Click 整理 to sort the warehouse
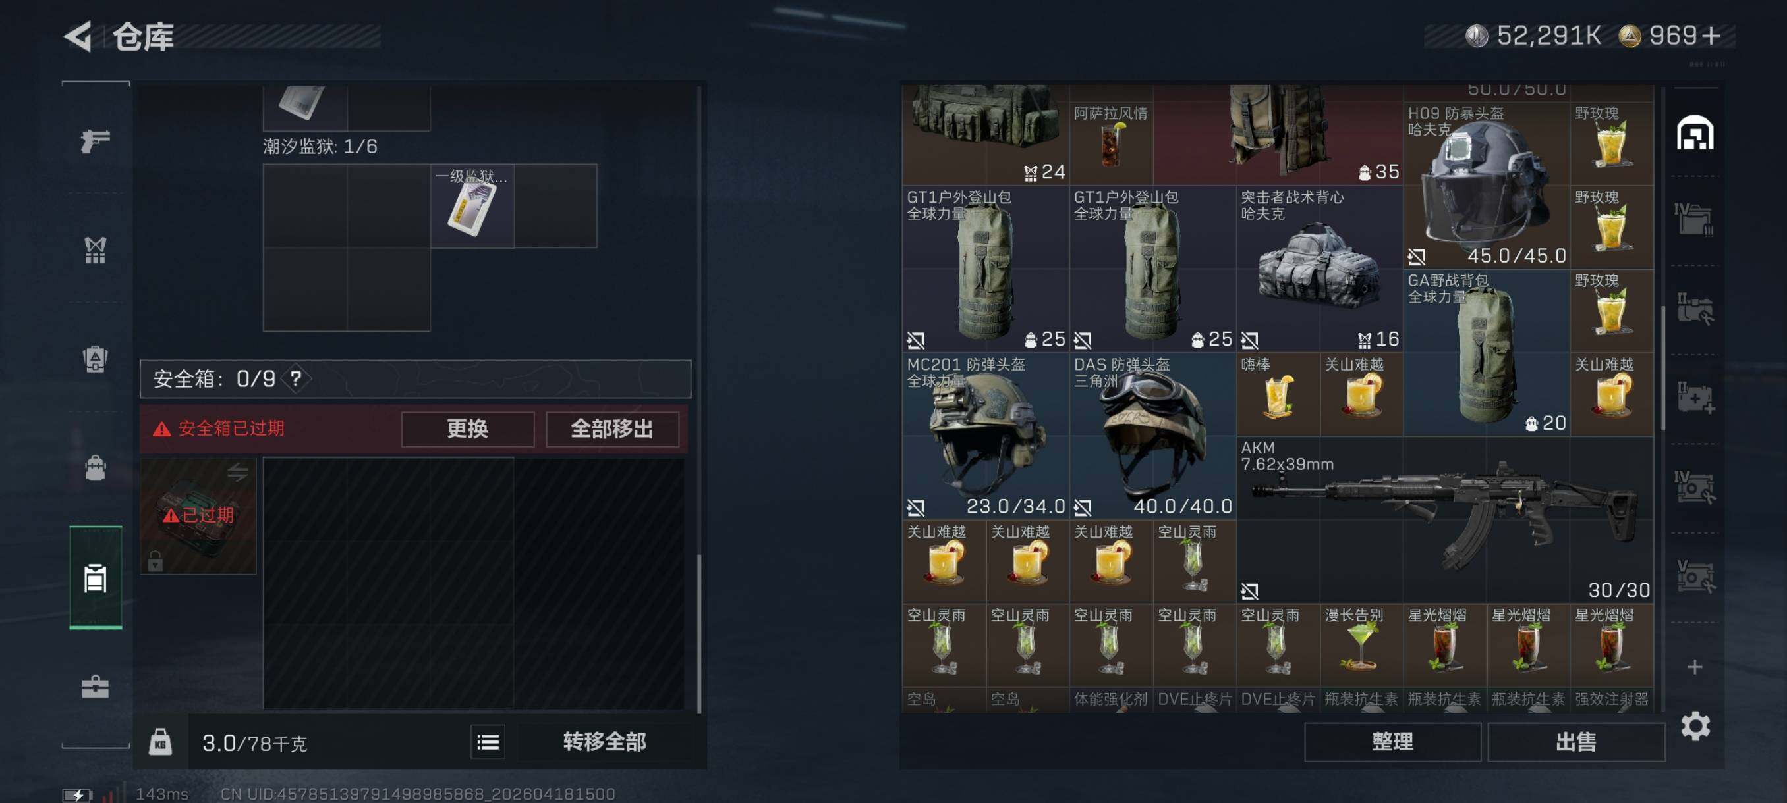Image resolution: width=1787 pixels, height=803 pixels. 1392,742
